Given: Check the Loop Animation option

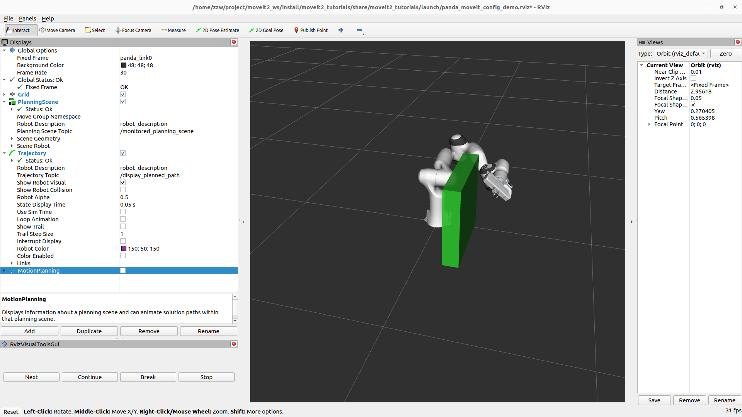Looking at the screenshot, I should pos(123,219).
